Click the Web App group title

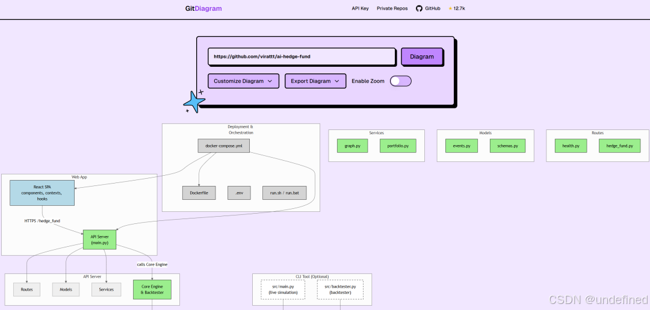click(79, 177)
